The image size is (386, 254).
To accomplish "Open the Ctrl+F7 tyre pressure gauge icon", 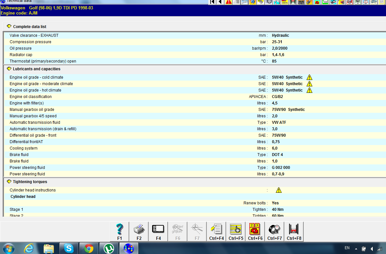I will [275, 231].
